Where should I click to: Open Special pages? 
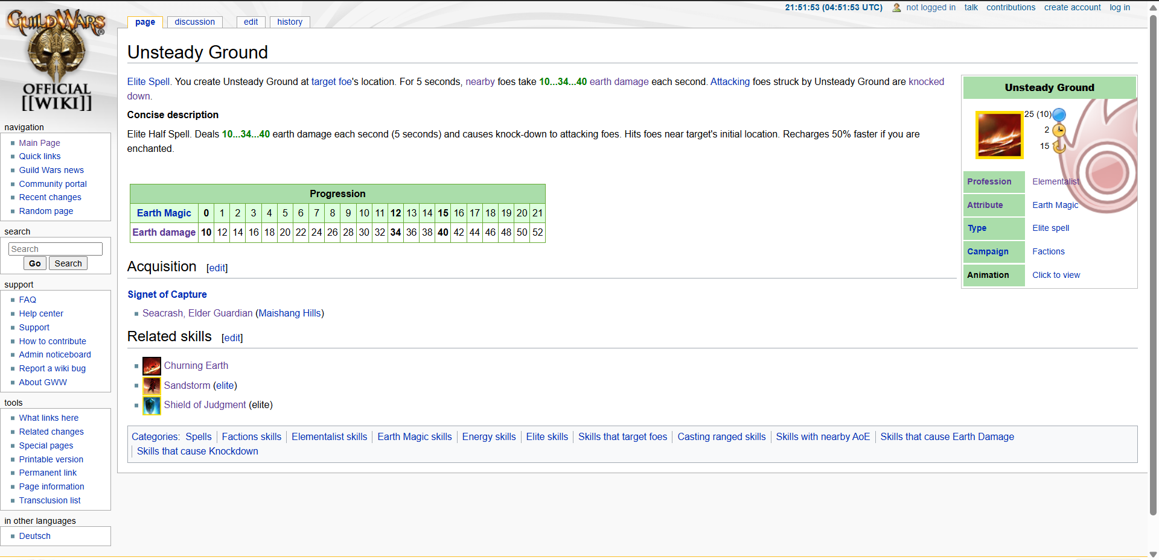coord(46,445)
